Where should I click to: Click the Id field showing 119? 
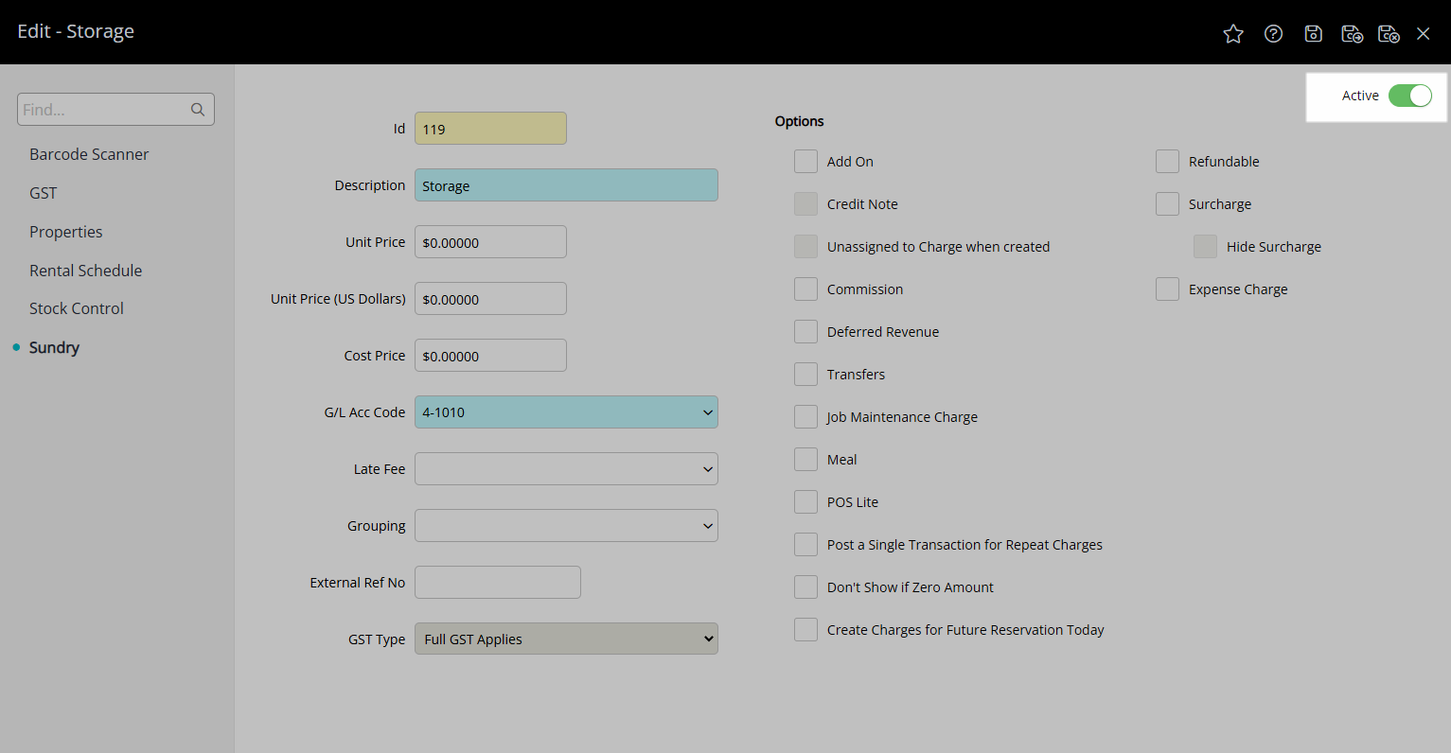[490, 129]
